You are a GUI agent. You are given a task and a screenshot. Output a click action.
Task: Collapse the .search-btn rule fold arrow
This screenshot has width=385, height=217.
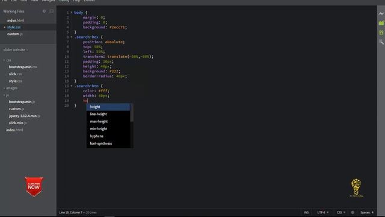tap(72, 86)
